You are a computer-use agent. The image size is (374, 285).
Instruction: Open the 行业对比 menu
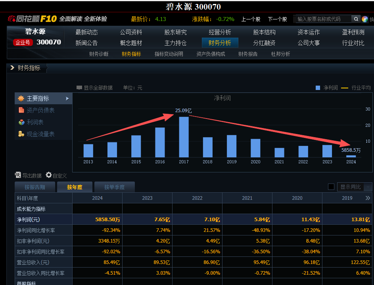pos(353,43)
